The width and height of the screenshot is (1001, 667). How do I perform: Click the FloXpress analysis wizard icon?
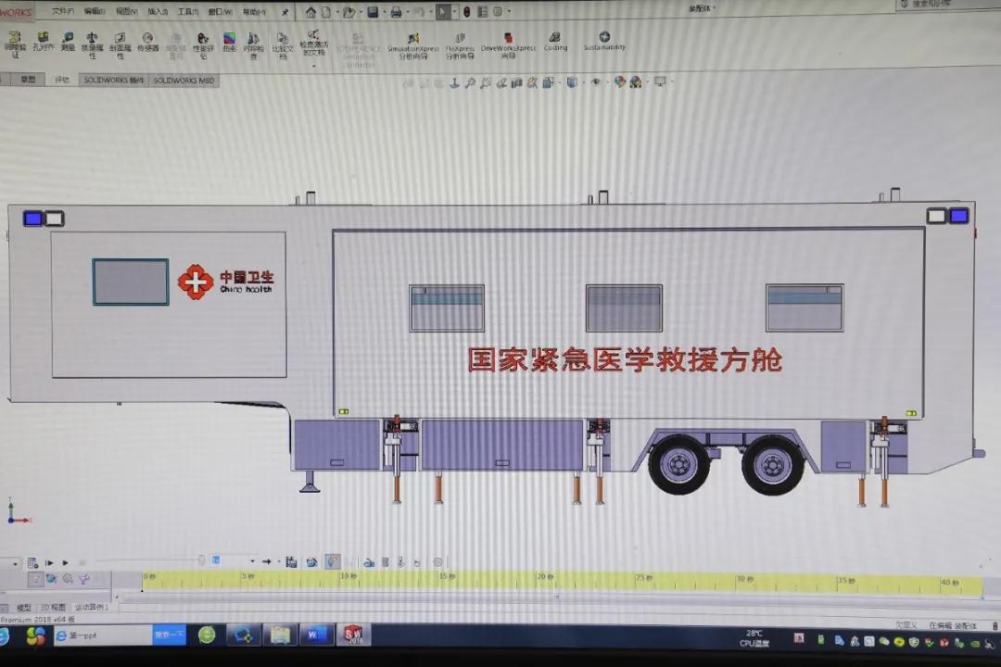pos(460,44)
